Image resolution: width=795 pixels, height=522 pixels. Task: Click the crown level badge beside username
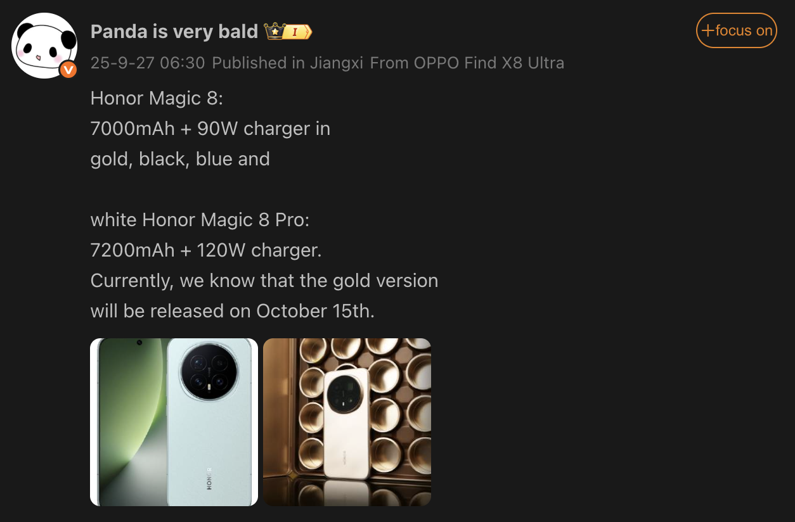288,31
